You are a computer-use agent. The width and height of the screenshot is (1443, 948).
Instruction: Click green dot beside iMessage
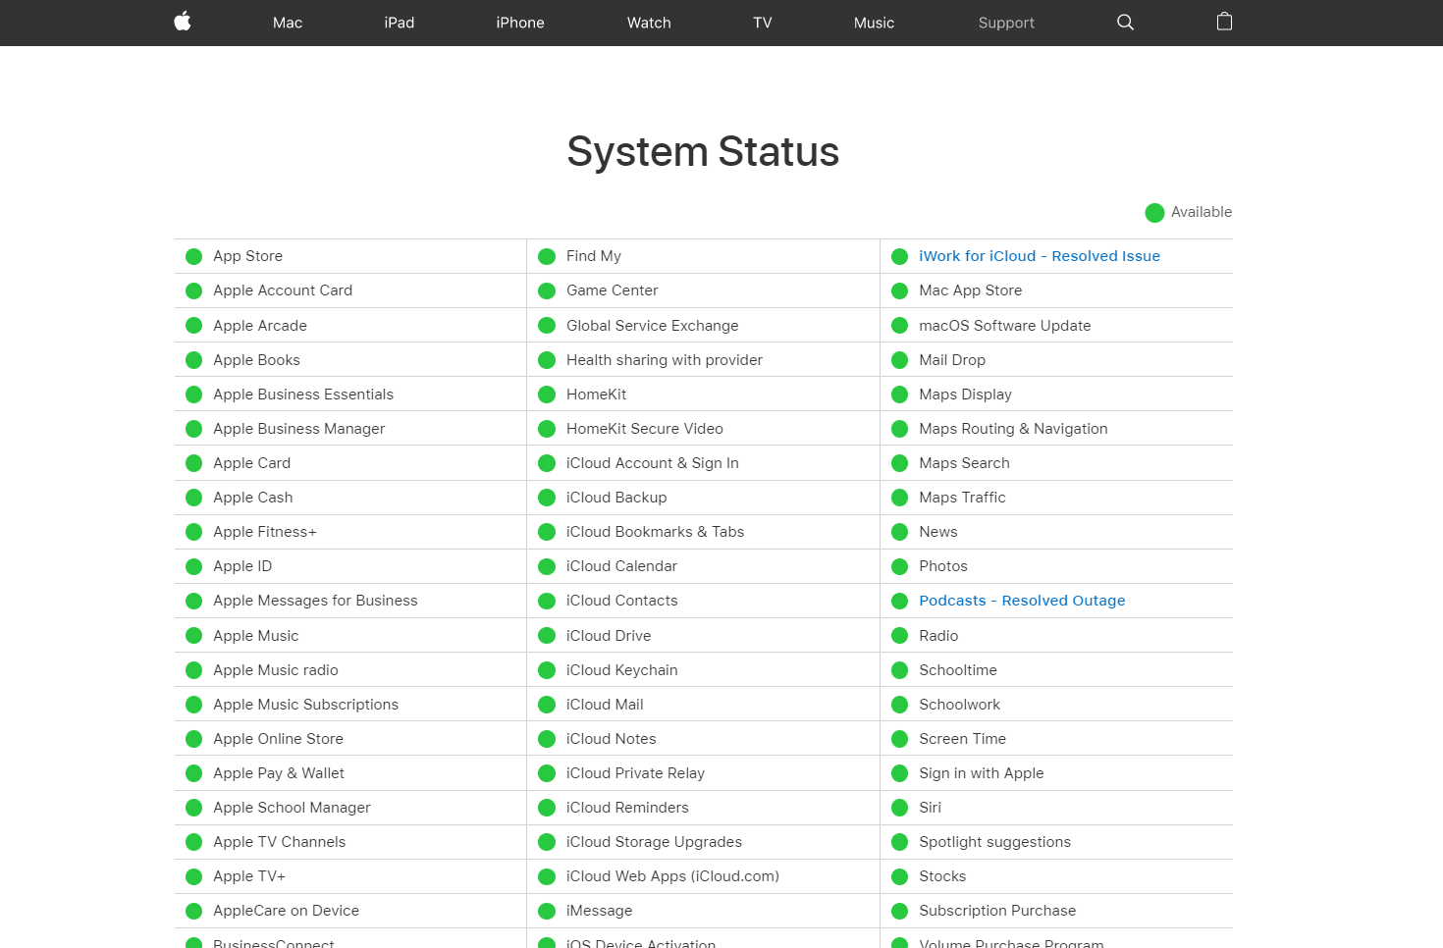[x=547, y=911]
